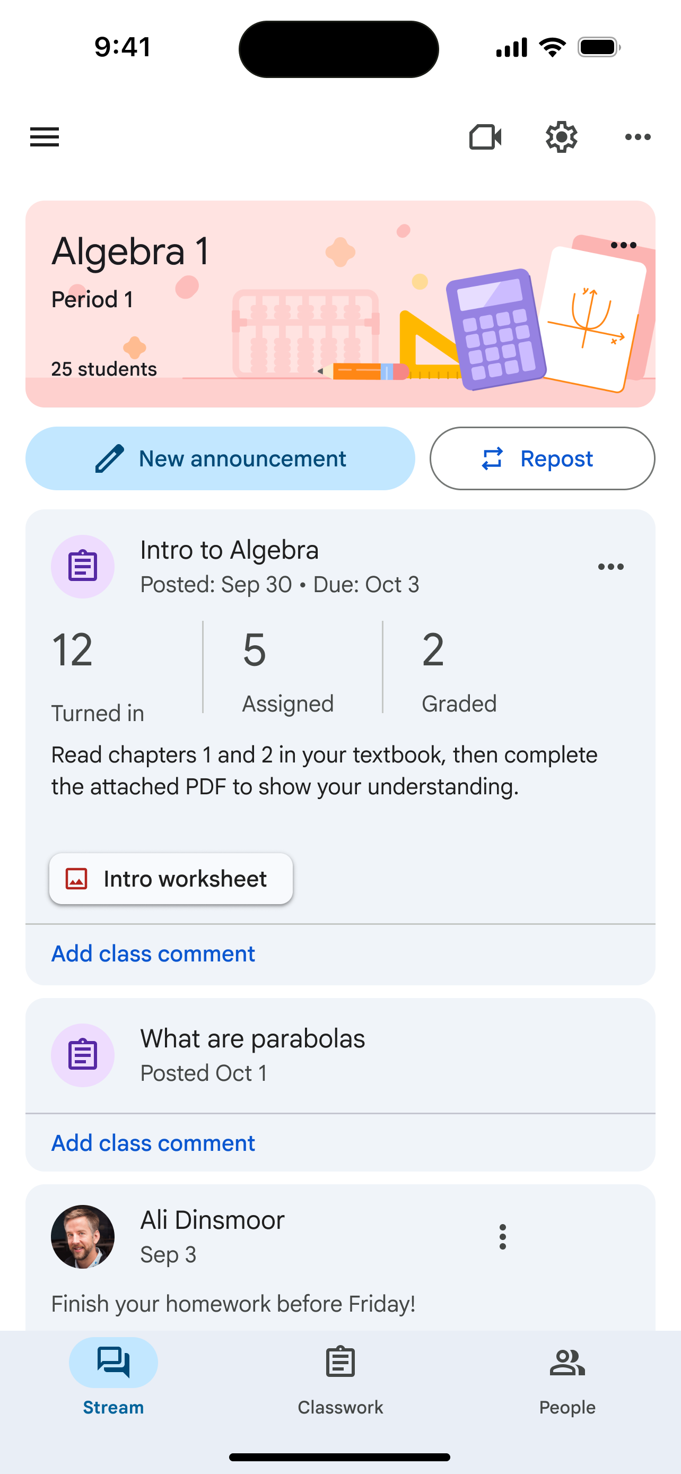Start a video meeting via camera icon
This screenshot has width=681, height=1474.
485,137
